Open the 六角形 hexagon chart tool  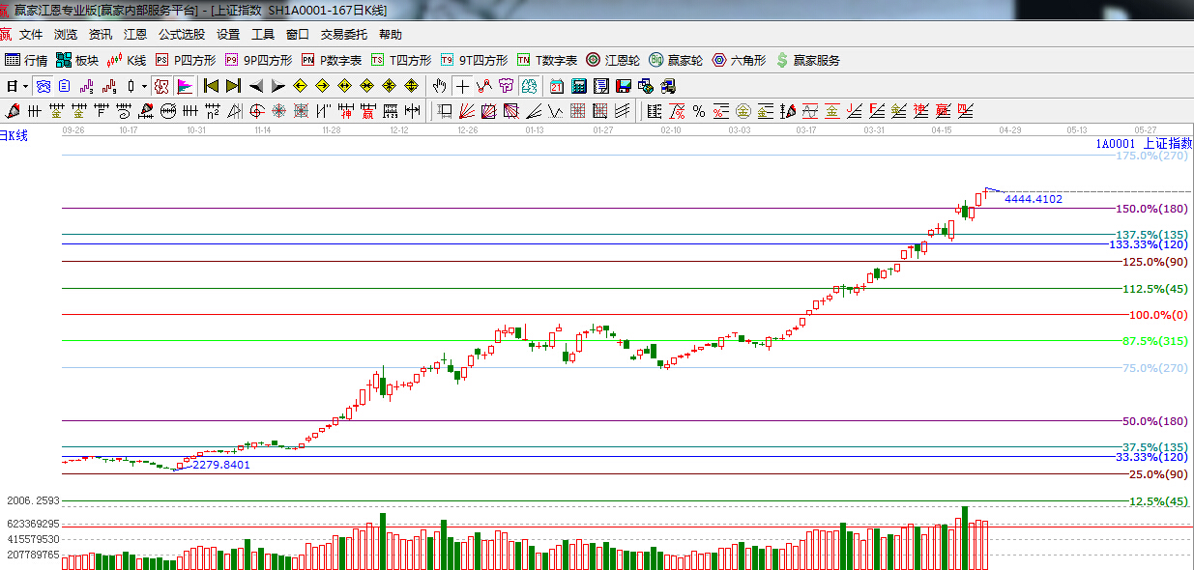click(739, 60)
